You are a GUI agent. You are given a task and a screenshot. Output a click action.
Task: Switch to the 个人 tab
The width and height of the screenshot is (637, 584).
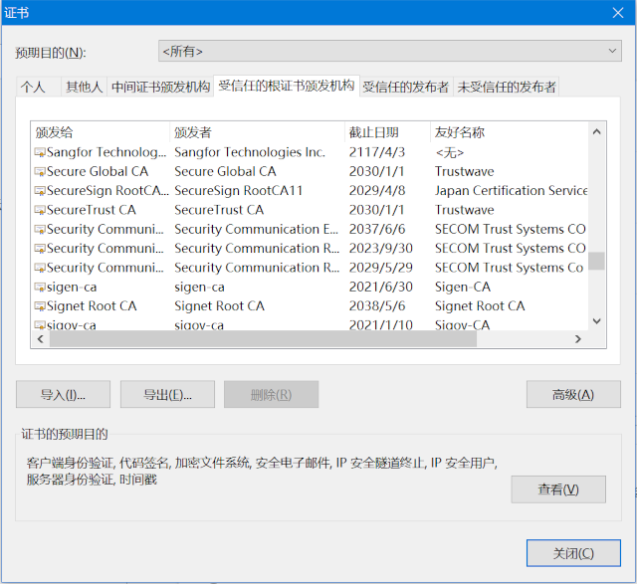(x=34, y=88)
